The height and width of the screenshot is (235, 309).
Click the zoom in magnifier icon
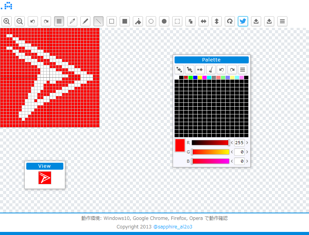pyautogui.click(x=7, y=21)
